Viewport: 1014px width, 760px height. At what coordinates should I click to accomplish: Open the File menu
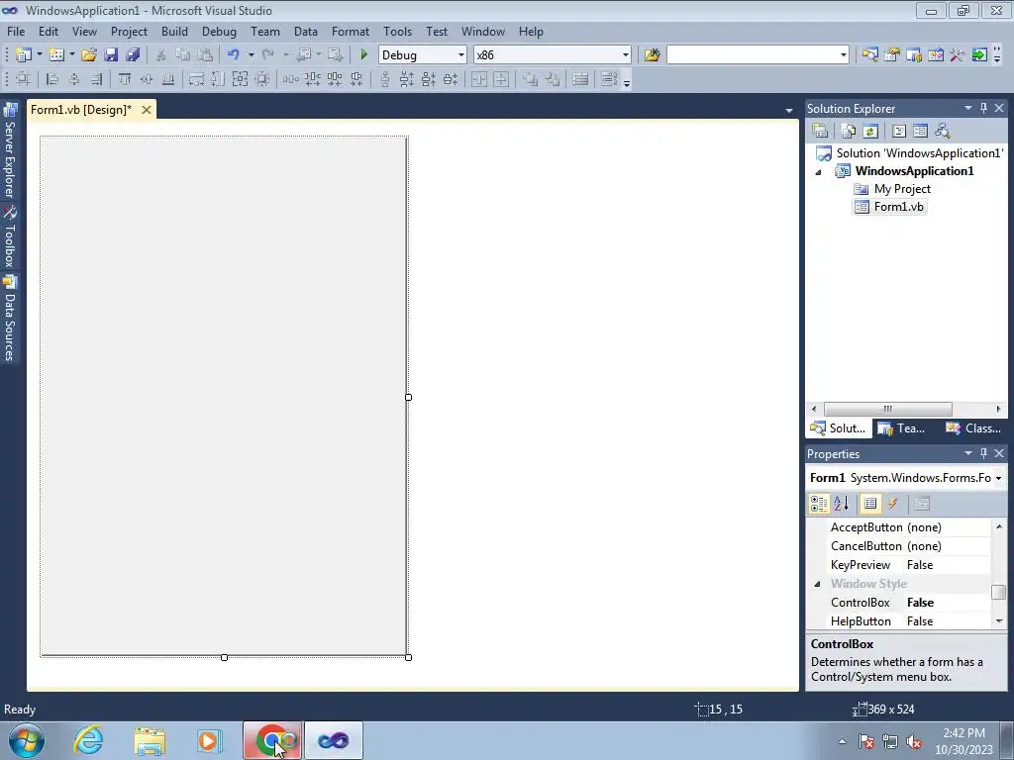point(16,31)
